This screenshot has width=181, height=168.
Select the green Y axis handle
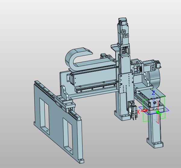click(x=158, y=112)
